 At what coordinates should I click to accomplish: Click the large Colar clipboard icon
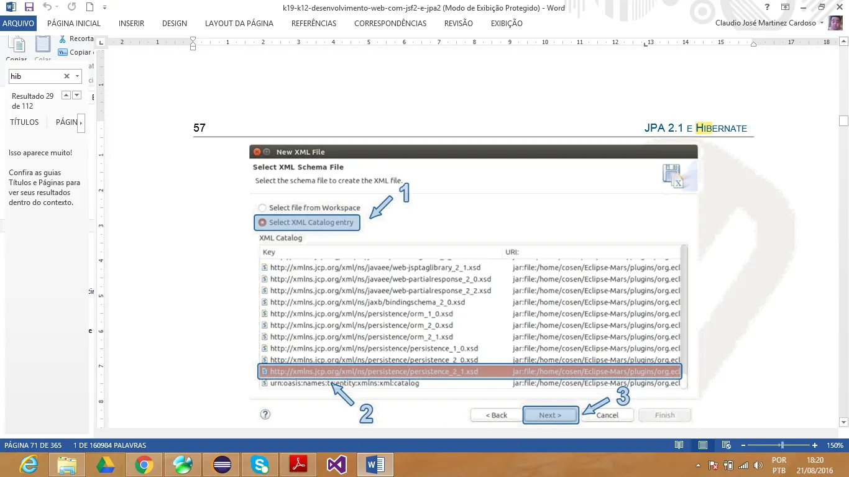coord(43,45)
